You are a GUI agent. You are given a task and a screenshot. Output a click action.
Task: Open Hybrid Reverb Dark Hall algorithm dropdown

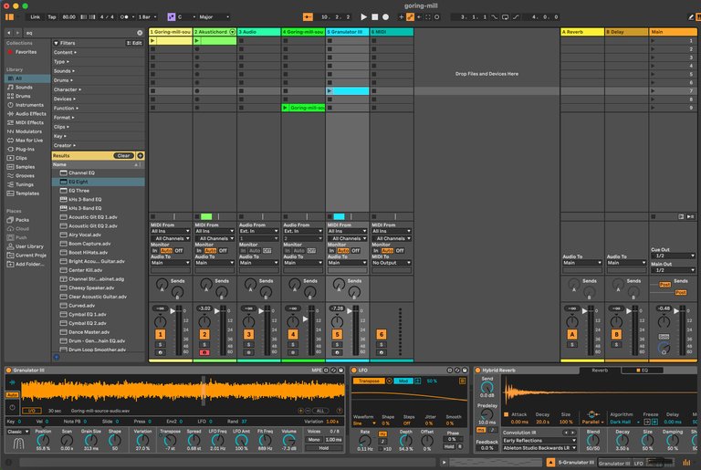pyautogui.click(x=625, y=422)
